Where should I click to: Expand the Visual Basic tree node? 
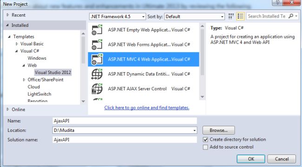click(17, 44)
